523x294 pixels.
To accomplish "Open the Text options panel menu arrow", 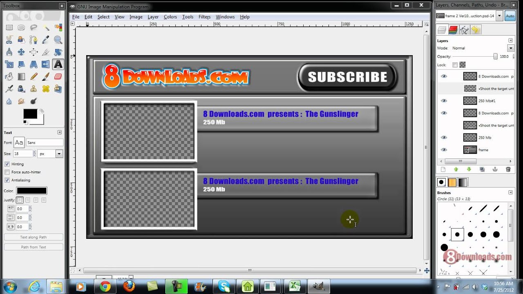I will (60, 132).
